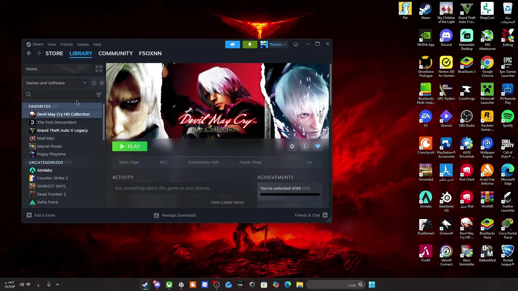Image resolution: width=518 pixels, height=291 pixels.
Task: Open the Steam menu
Action: pos(35,44)
